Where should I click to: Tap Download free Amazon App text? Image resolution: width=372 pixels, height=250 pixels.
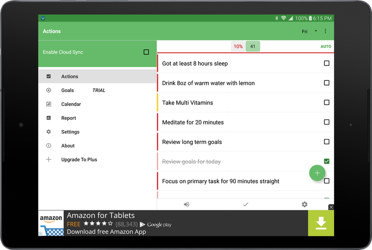[x=106, y=232]
